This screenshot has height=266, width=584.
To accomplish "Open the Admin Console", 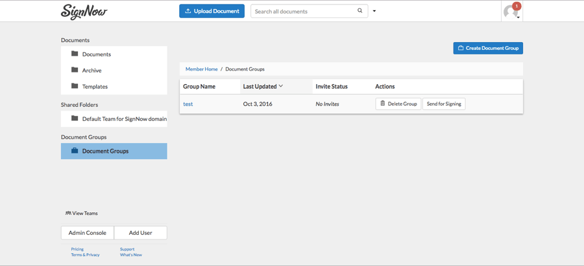I will (88, 232).
